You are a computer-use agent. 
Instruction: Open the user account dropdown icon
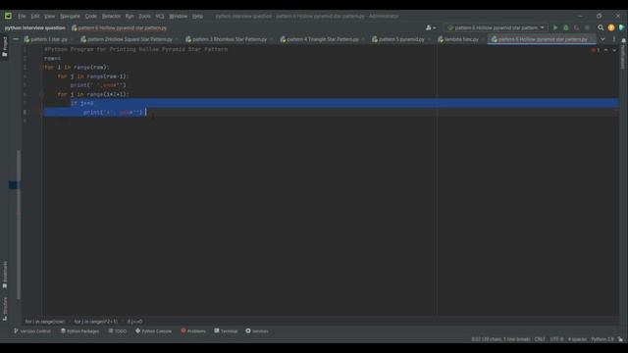coord(431,27)
